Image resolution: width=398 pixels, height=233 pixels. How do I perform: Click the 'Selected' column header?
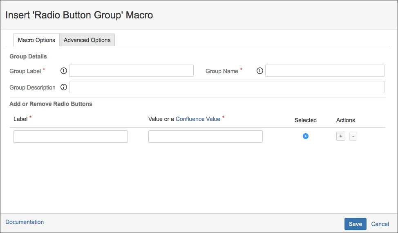305,120
